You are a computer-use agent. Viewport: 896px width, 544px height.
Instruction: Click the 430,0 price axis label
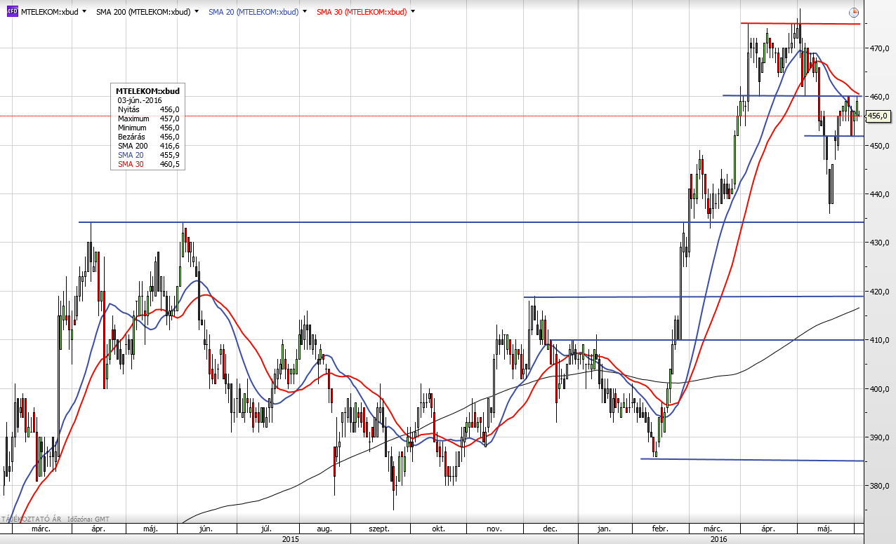(880, 243)
